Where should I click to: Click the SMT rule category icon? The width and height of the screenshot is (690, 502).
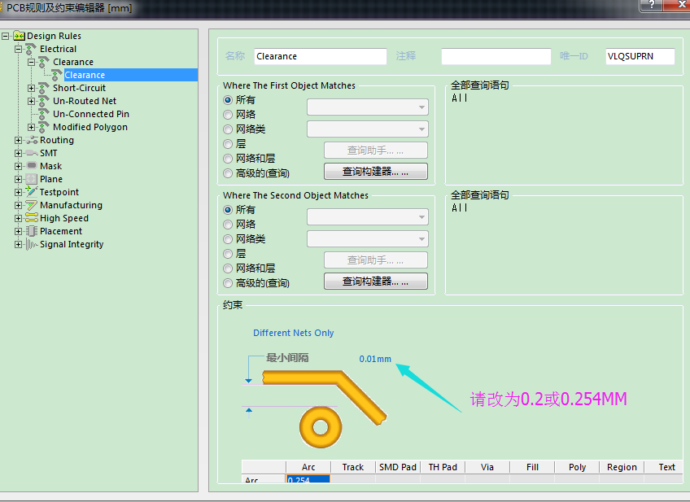32,153
